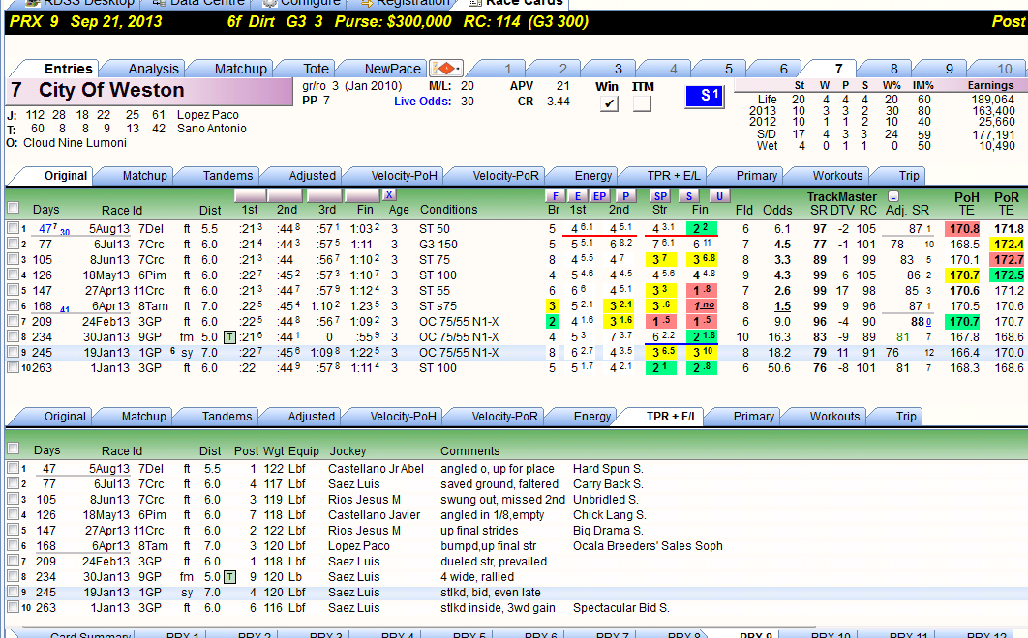1028x638 pixels.
Task: Click the E button above the 1st call column
Action: 578,196
